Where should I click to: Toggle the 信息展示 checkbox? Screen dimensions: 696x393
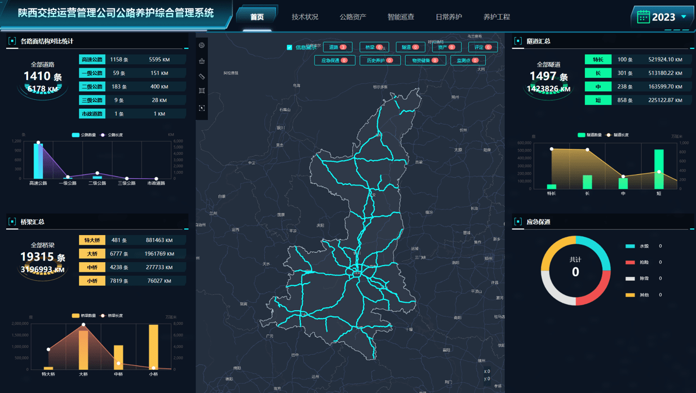(x=289, y=47)
